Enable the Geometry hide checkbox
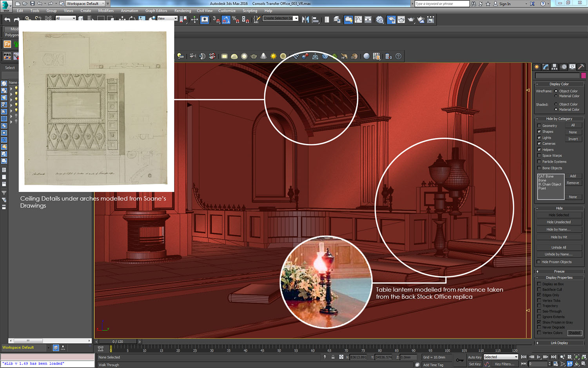Viewport: 588px width, 368px height. pos(539,126)
